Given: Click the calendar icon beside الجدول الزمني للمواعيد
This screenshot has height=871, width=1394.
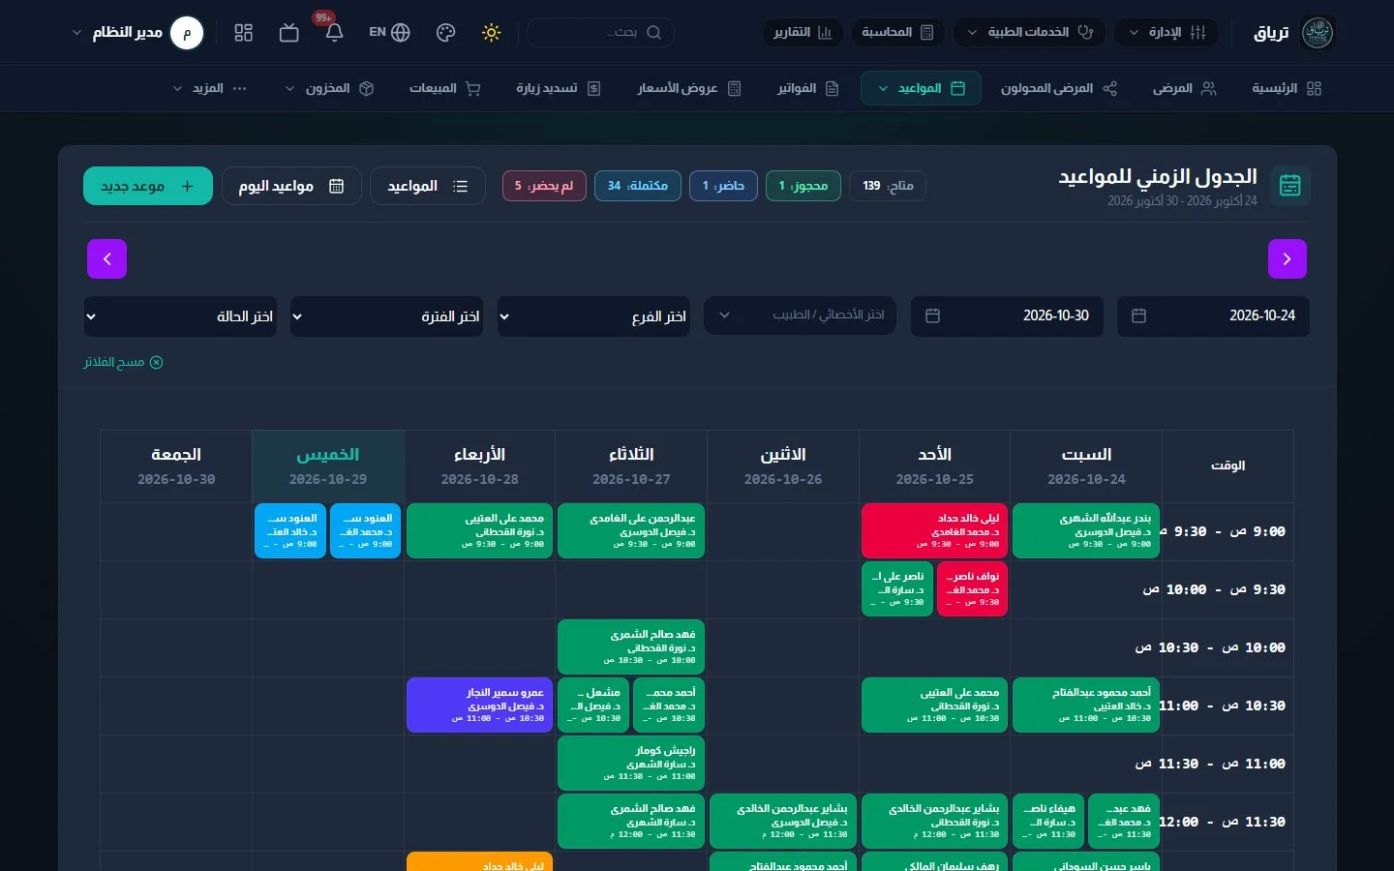Looking at the screenshot, I should click(x=1289, y=186).
